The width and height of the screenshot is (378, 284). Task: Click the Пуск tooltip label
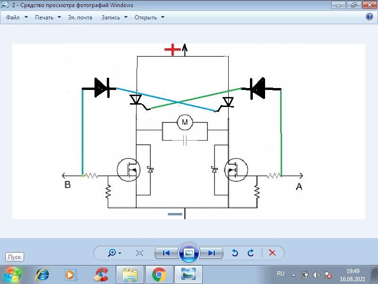(15, 257)
